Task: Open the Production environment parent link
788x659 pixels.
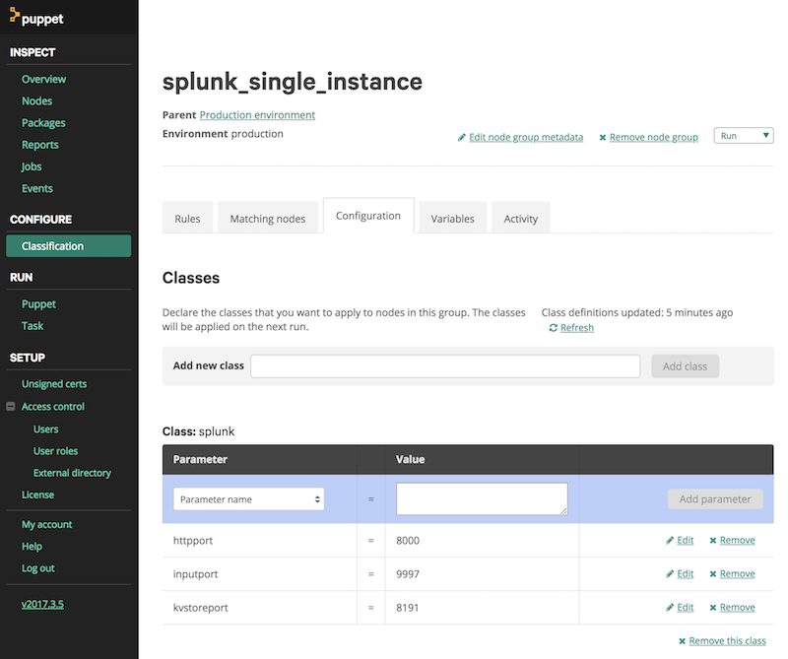Action: click(257, 115)
